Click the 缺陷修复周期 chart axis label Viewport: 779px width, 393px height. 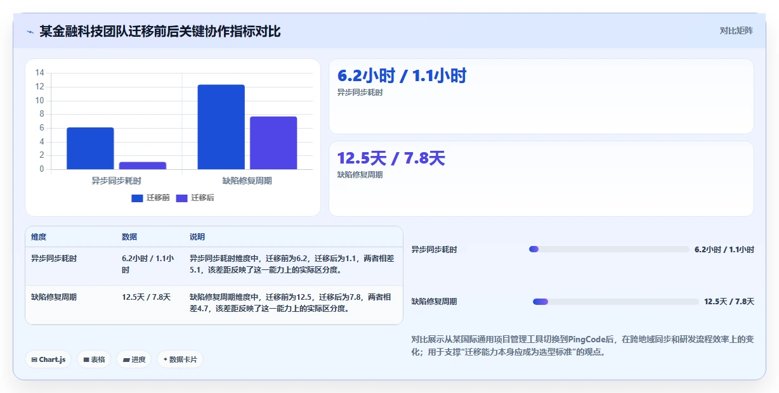[x=247, y=181]
